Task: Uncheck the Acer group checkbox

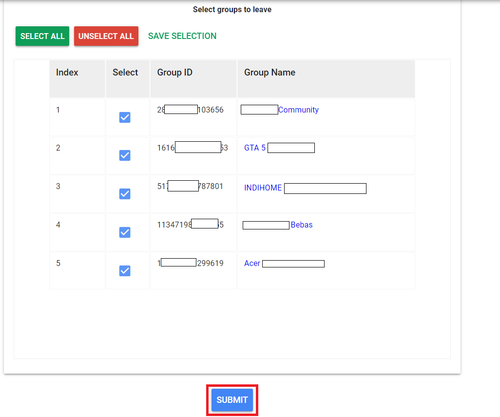Action: (x=125, y=271)
